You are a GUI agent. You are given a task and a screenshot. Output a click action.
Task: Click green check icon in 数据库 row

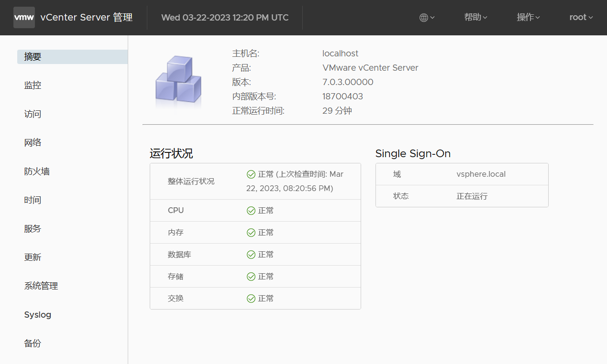pos(251,255)
